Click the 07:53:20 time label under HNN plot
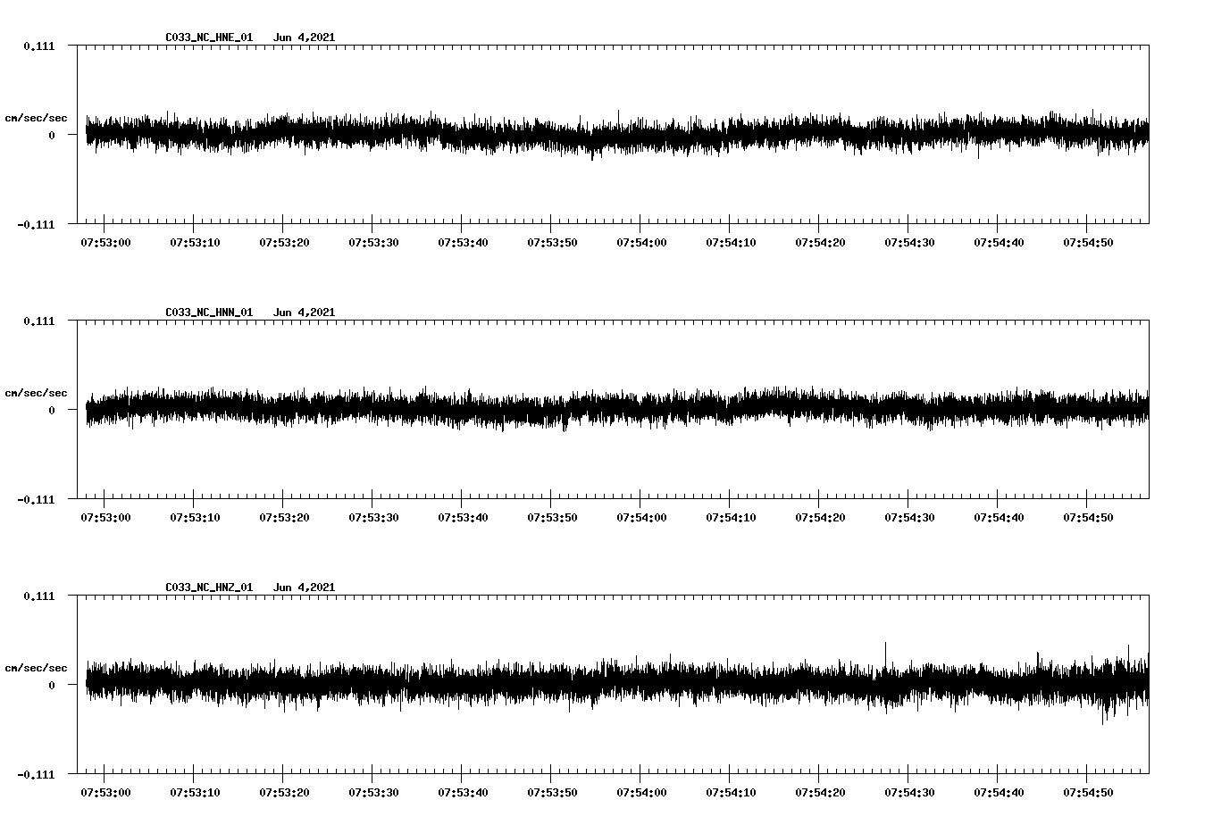1213x825 pixels. [284, 517]
